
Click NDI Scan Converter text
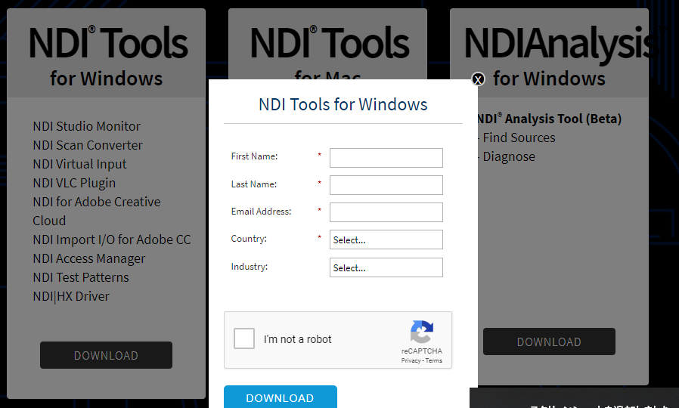click(x=88, y=145)
